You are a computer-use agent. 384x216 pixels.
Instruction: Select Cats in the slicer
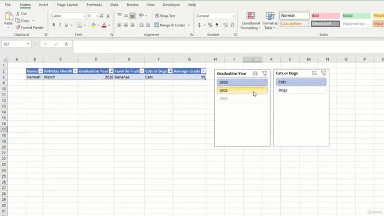tap(301, 82)
